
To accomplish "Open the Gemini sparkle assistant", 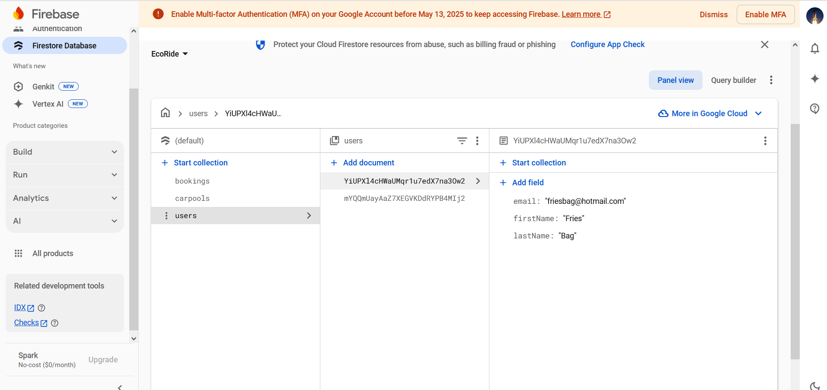I will pos(815,79).
